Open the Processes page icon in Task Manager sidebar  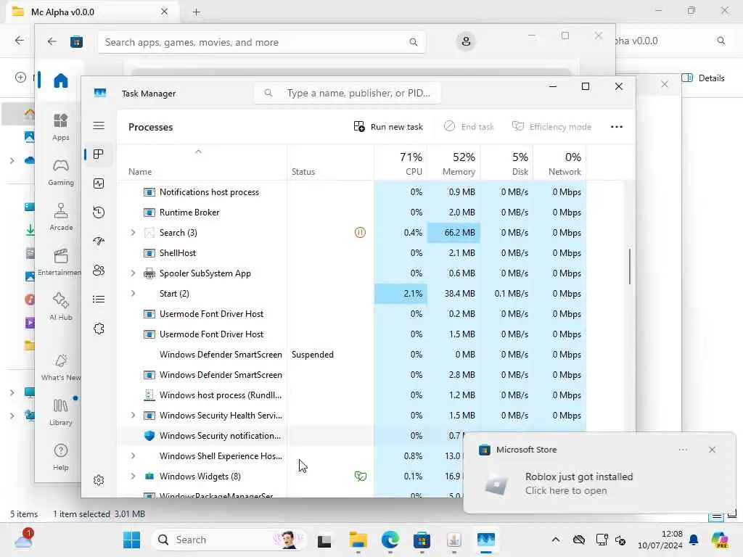coord(99,154)
